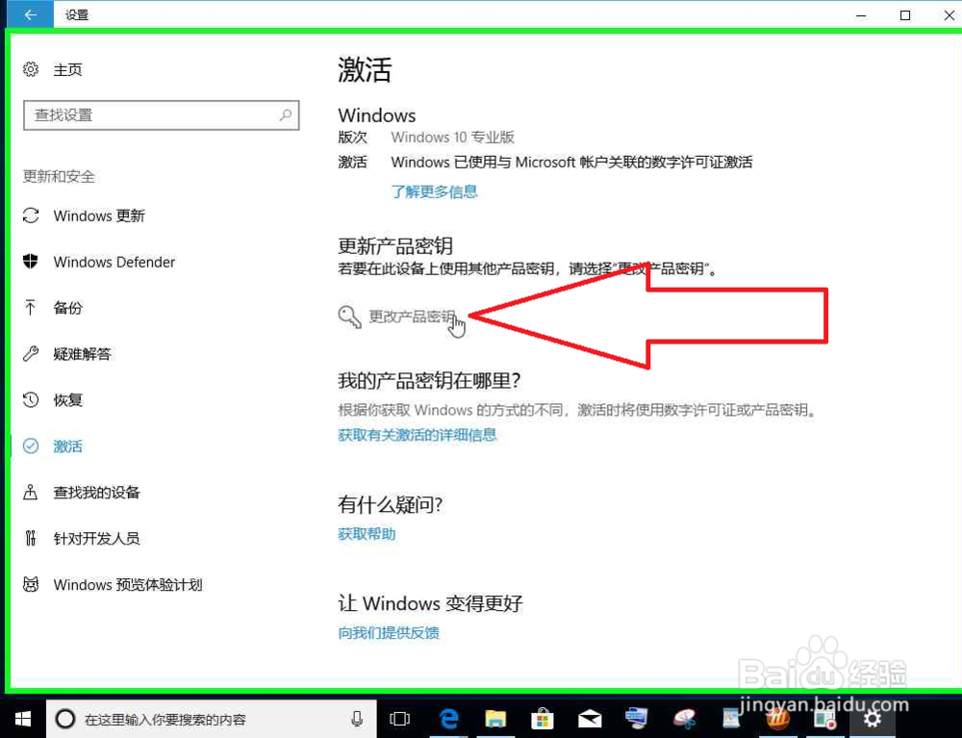This screenshot has height=738, width=962.
Task: Open the computer monitor taskbar app
Action: click(636, 719)
